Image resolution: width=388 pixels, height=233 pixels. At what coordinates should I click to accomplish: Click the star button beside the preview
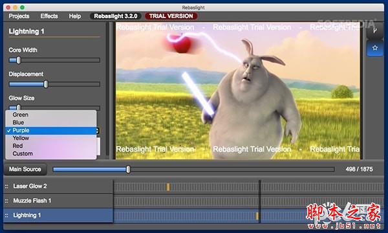coord(375,48)
